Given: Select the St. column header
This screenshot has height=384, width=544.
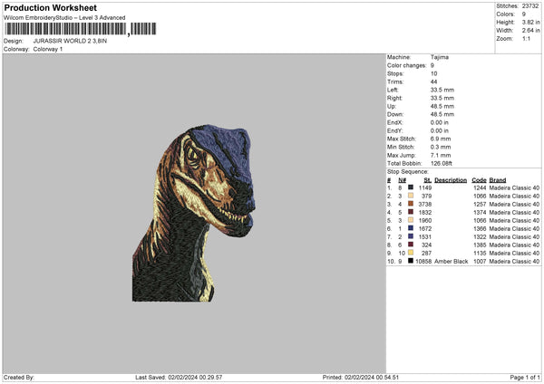Looking at the screenshot, I should pyautogui.click(x=427, y=180).
